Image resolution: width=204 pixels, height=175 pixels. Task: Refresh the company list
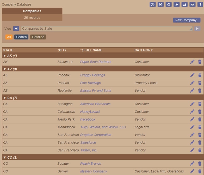169,4
